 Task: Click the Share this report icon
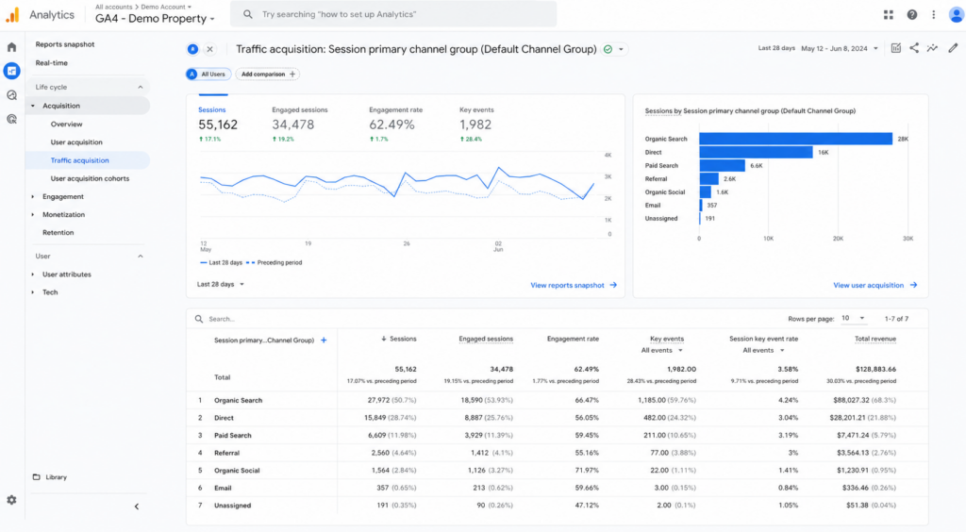[914, 48]
